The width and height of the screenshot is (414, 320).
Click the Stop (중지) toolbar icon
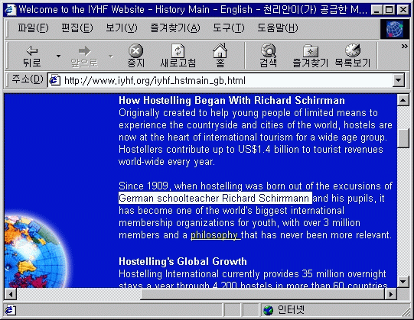pos(135,50)
